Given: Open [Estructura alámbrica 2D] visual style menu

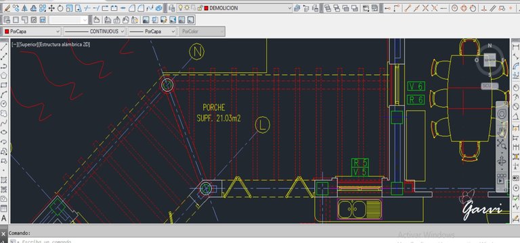Looking at the screenshot, I should pos(64,45).
